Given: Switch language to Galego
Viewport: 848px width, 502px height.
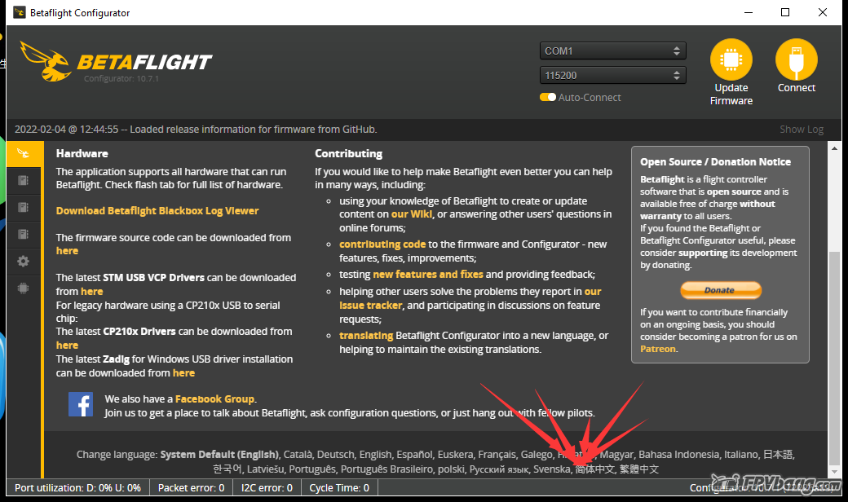Looking at the screenshot, I should tap(537, 455).
